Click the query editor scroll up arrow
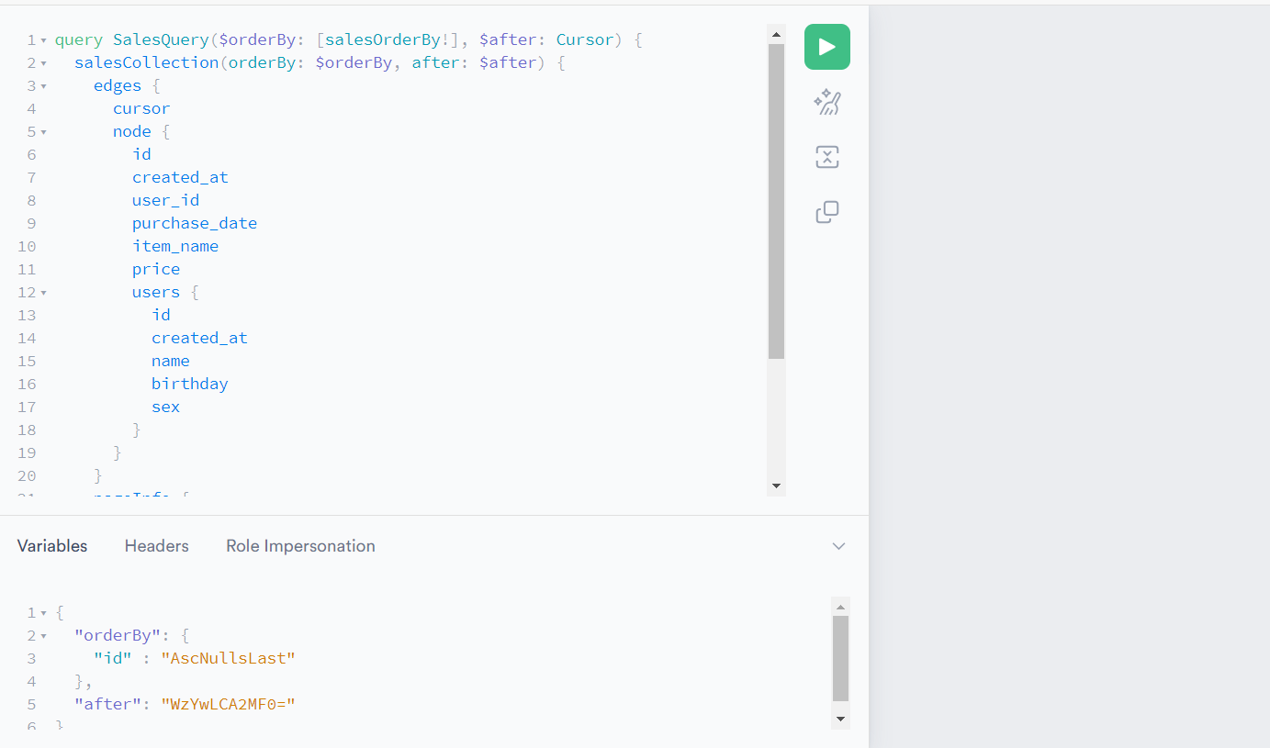The width and height of the screenshot is (1270, 748). 776,35
